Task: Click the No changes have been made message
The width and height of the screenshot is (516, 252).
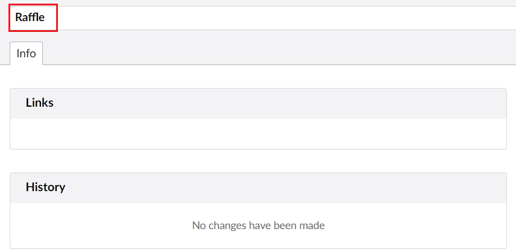Action: [x=258, y=225]
